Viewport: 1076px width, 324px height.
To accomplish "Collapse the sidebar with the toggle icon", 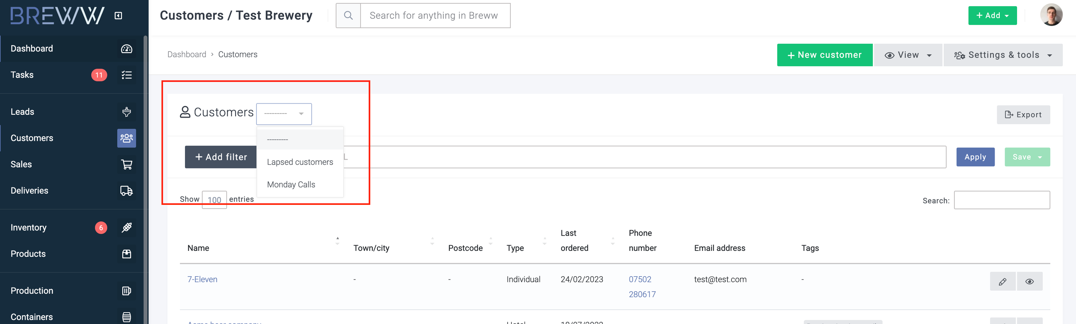I will 118,15.
